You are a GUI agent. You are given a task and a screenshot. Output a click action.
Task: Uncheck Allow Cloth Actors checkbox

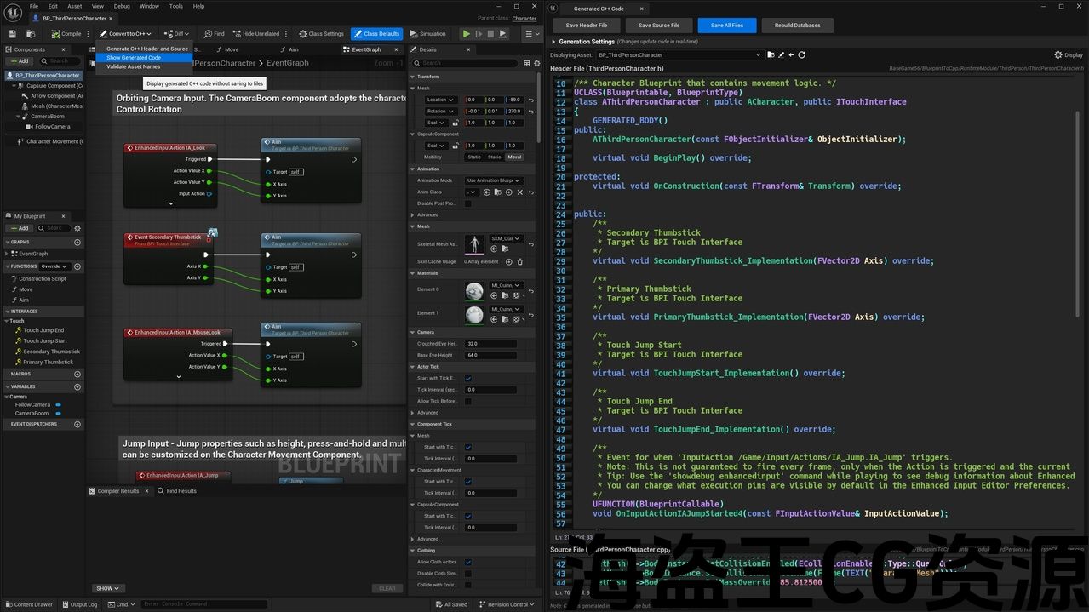pyautogui.click(x=467, y=562)
